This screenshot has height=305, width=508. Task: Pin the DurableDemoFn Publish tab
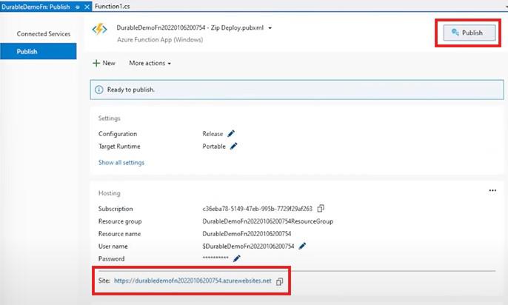[78, 7]
